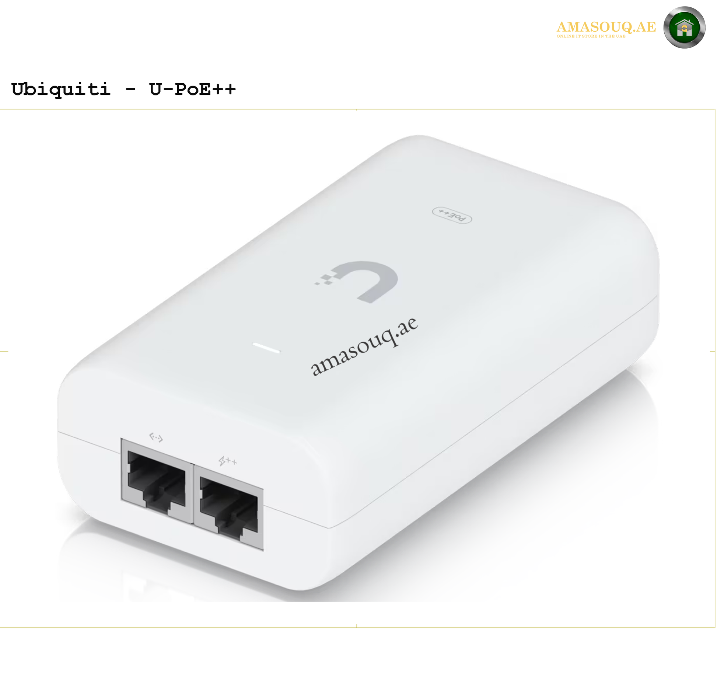Click the 'Online IT Store in the UAE' tagline

591,36
